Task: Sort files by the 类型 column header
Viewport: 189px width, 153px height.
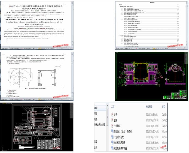Action: point(163,107)
